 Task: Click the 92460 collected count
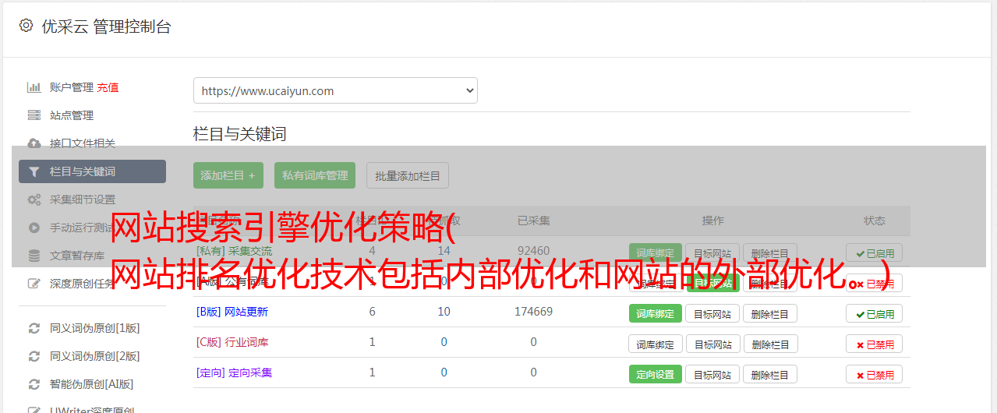(x=533, y=251)
